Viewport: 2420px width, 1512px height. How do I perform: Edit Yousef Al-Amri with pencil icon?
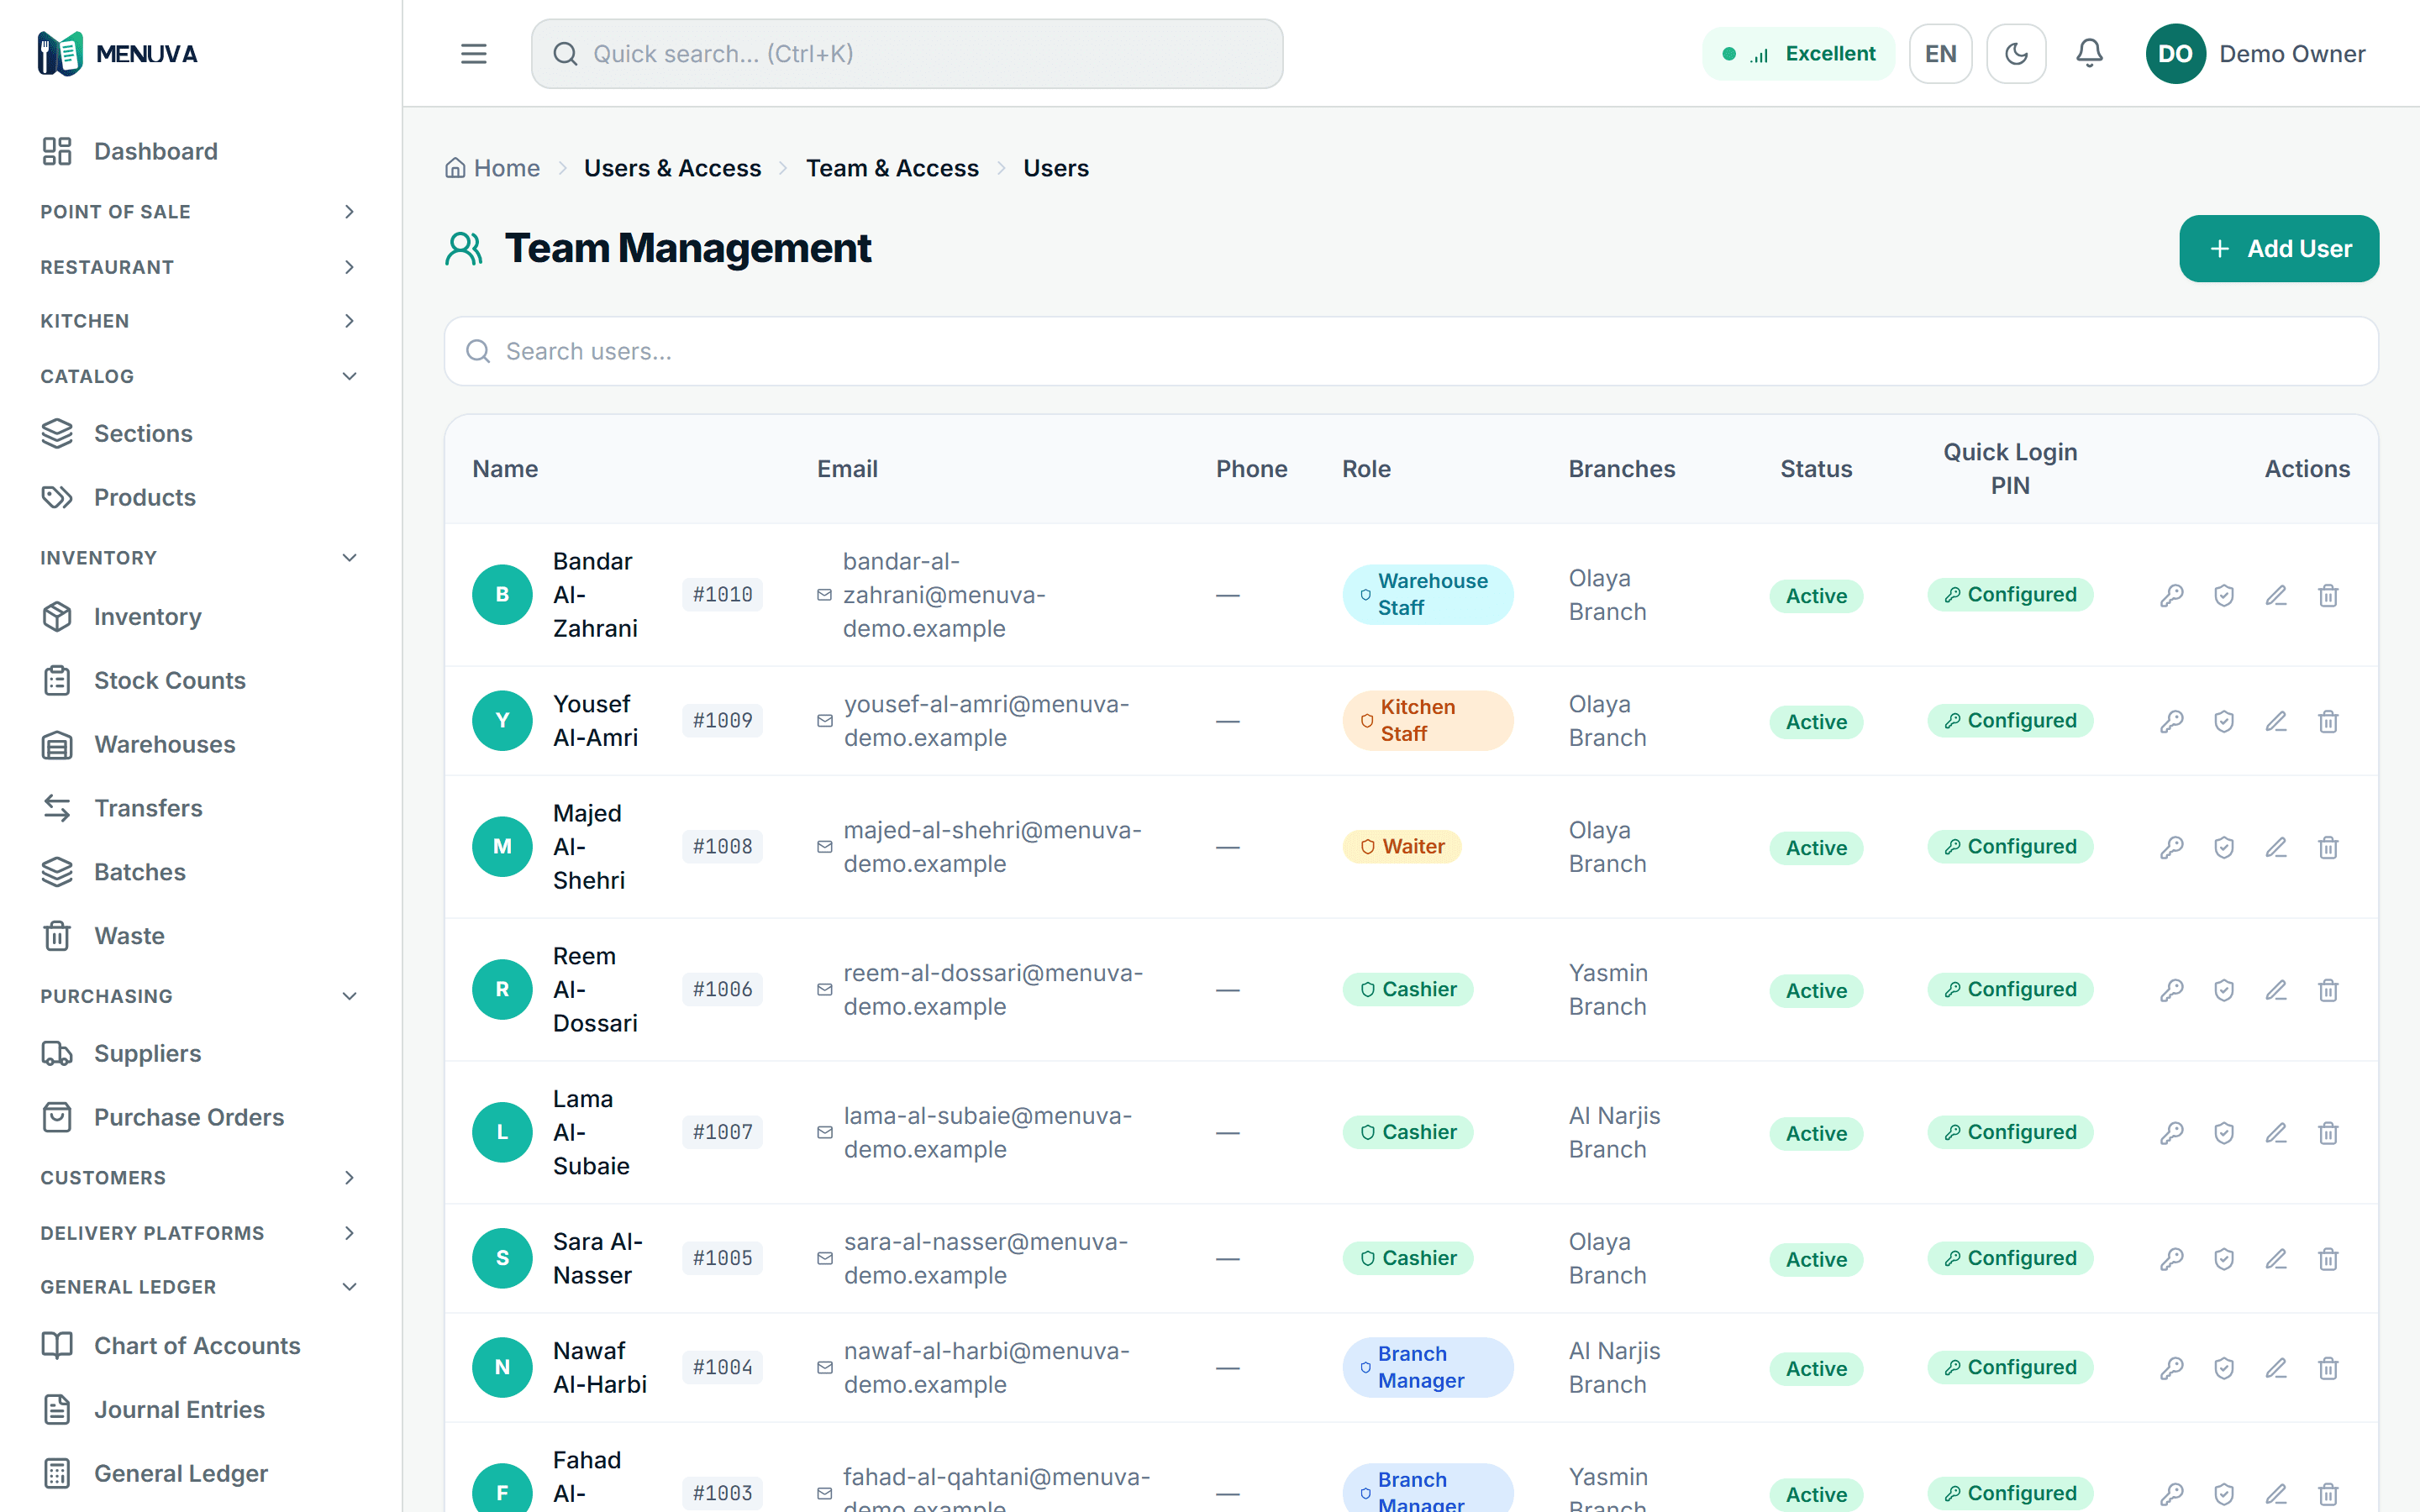pyautogui.click(x=2276, y=721)
